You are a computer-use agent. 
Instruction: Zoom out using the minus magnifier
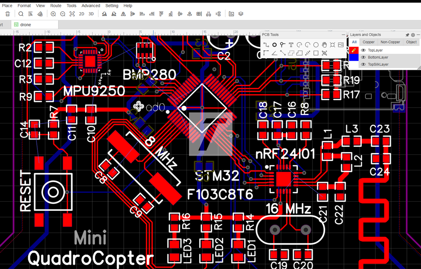pyautogui.click(x=62, y=14)
